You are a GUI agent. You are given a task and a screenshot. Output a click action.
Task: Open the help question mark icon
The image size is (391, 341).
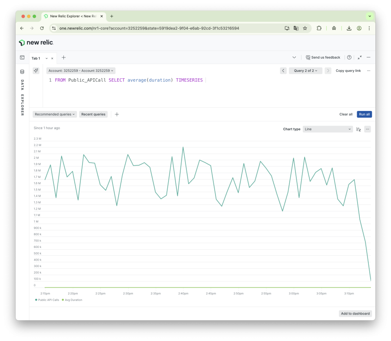(x=349, y=57)
